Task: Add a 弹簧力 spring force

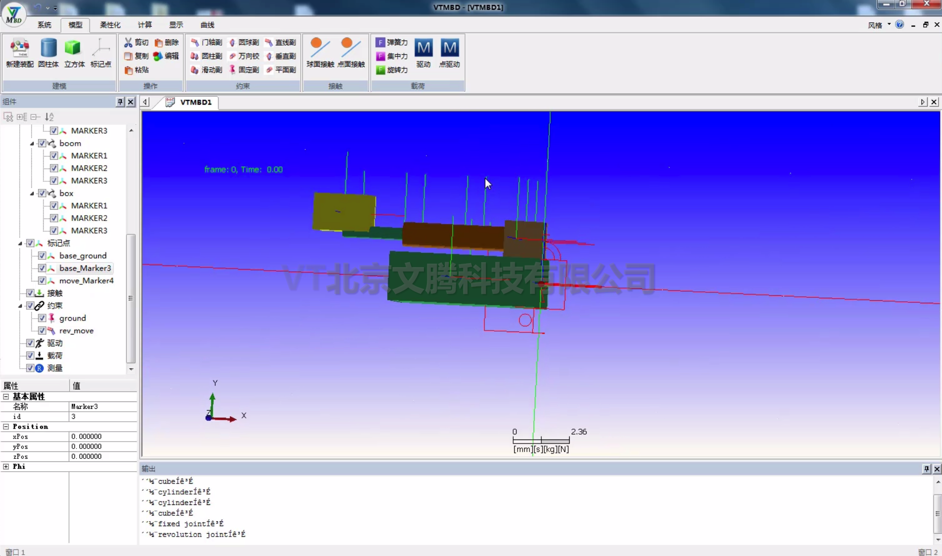Action: coord(392,42)
